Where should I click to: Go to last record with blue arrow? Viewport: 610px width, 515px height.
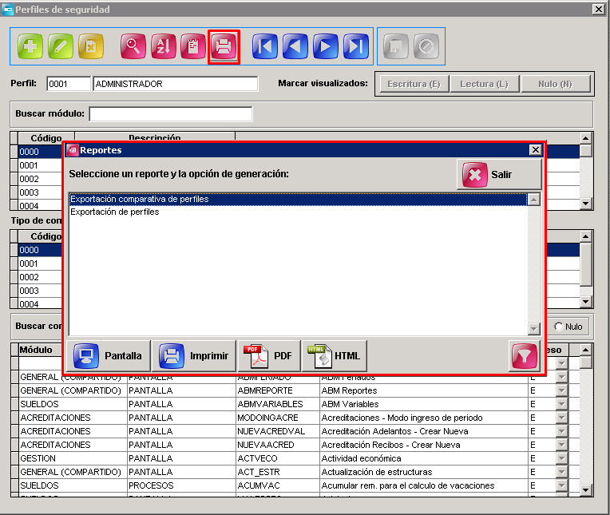356,46
